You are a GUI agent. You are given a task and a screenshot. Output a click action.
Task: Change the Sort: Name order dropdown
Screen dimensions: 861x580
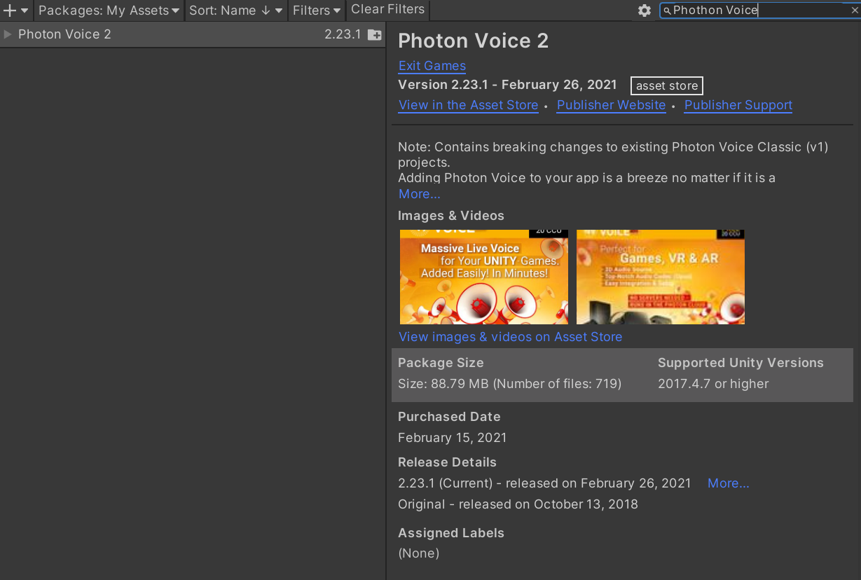click(235, 11)
